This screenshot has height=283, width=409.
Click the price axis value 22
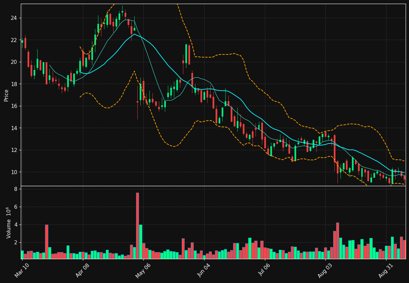coord(14,40)
